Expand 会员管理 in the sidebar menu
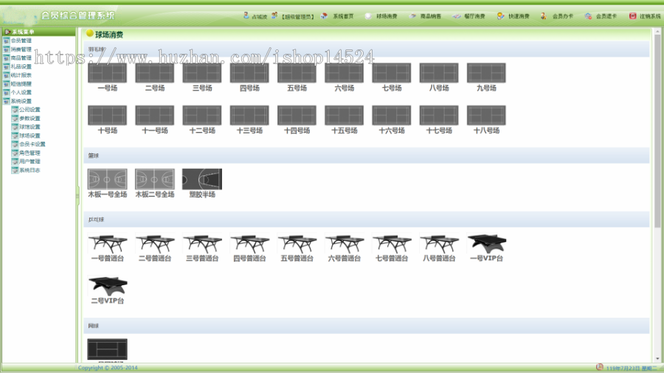664x373 pixels. pyautogui.click(x=21, y=41)
